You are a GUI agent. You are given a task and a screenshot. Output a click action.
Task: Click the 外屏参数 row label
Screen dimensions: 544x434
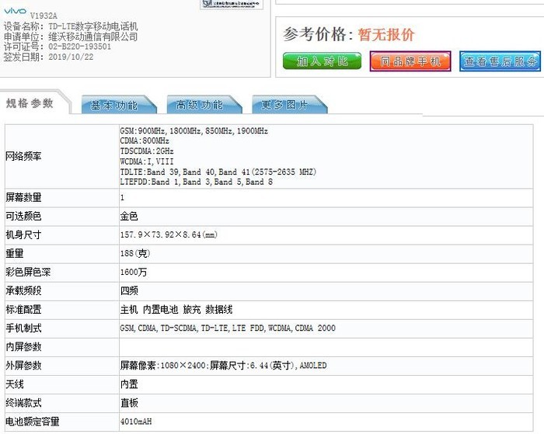coord(23,366)
